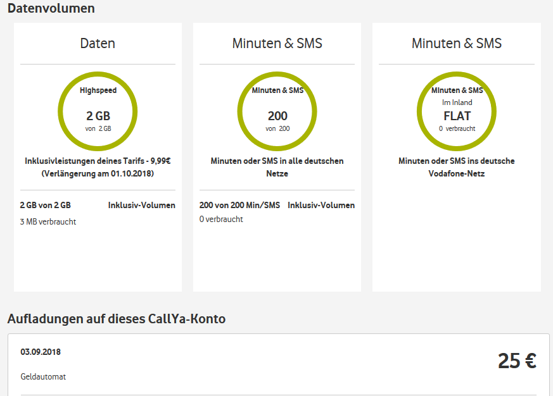Click the Aufladungen auf dieses CallYa-Konto heading

[x=117, y=319]
